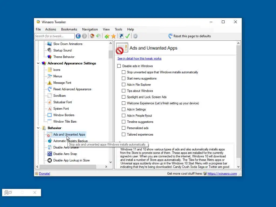Select the Scrollbars tree item
Image resolution: width=276 pixels, height=207 pixels.
click(x=60, y=96)
